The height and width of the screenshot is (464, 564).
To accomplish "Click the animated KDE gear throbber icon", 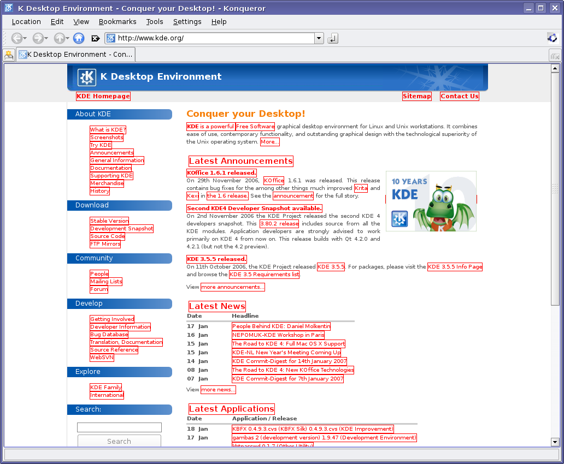I will coord(552,38).
